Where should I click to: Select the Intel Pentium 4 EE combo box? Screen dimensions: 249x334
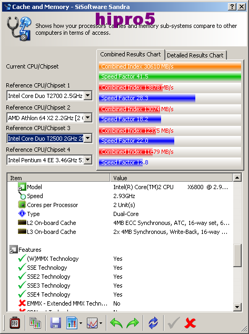coord(49,160)
